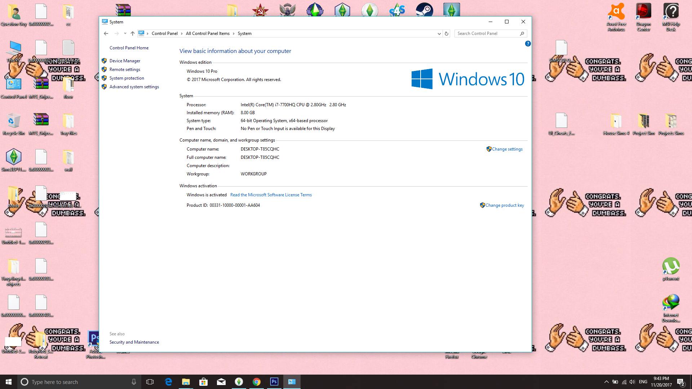
Task: Open Task View from taskbar
Action: point(150,382)
